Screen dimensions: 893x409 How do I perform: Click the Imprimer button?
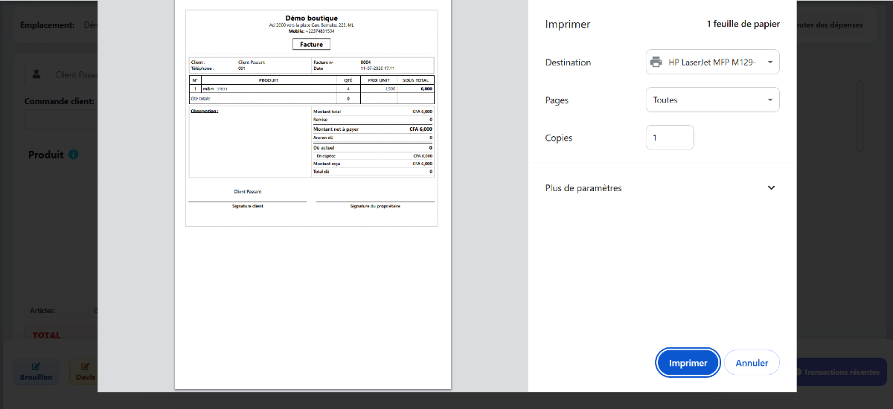click(x=688, y=363)
